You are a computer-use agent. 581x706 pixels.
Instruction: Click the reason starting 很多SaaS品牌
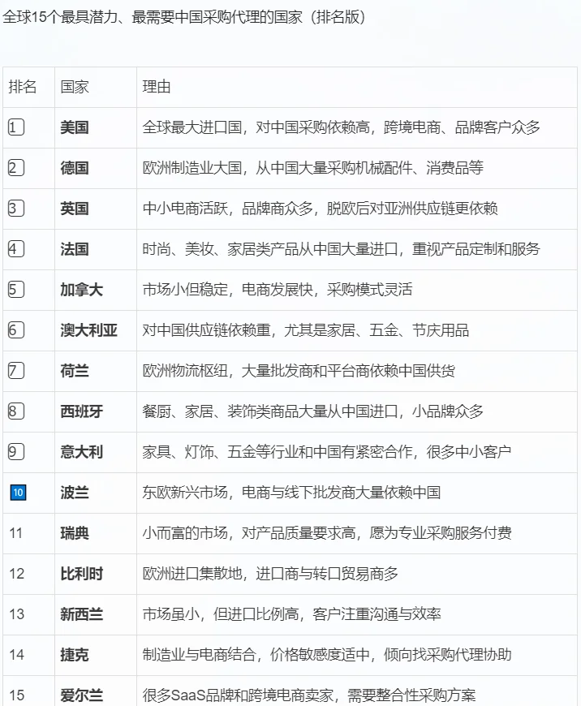pos(309,695)
